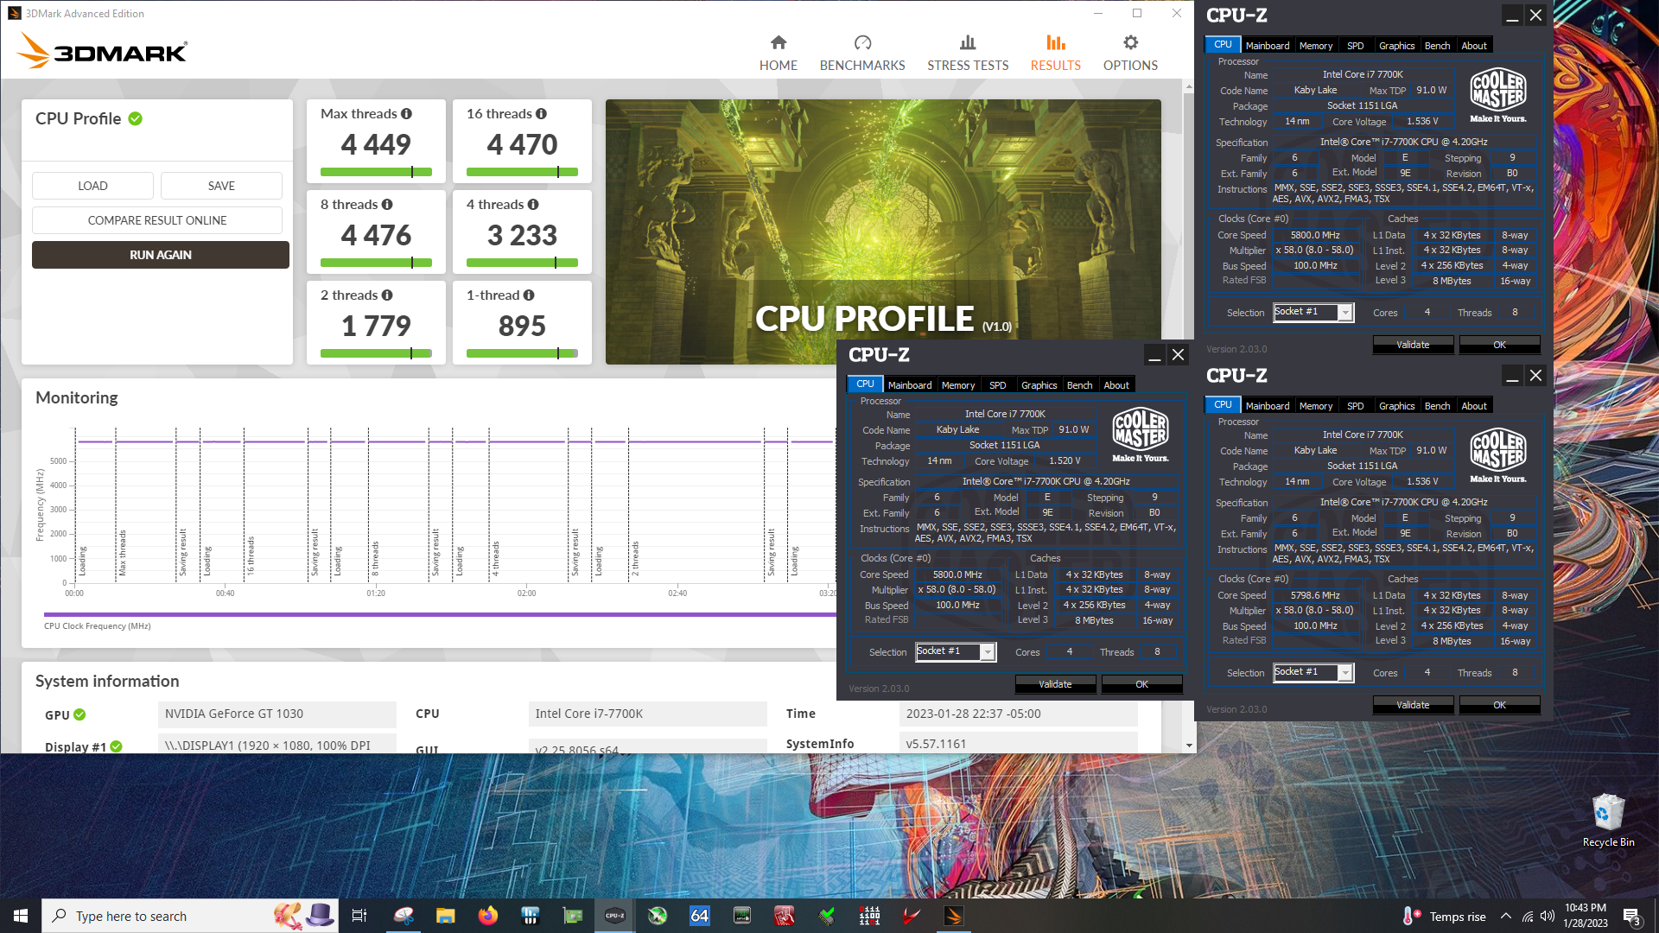Click COMPARE RESULT ONLINE
The width and height of the screenshot is (1659, 933).
(157, 220)
